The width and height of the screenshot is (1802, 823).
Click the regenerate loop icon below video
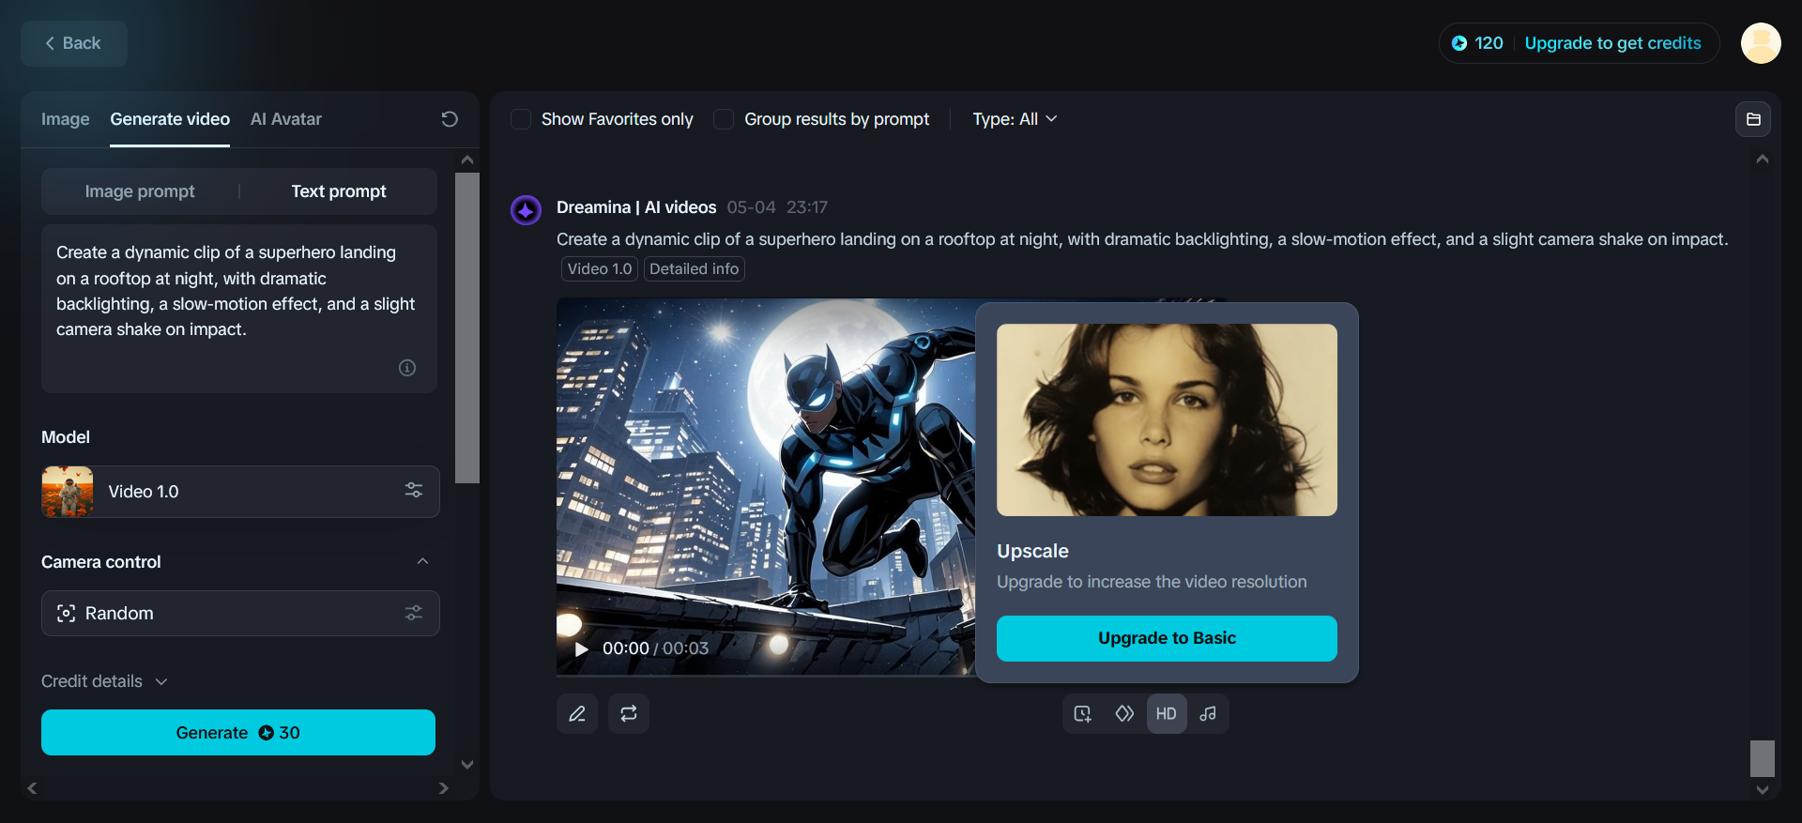click(x=629, y=714)
